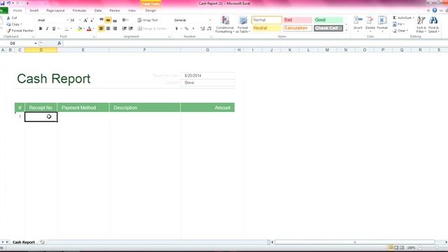Select middle vertical alignment
Image resolution: width=448 pixels, height=252 pixels.
(x=108, y=20)
